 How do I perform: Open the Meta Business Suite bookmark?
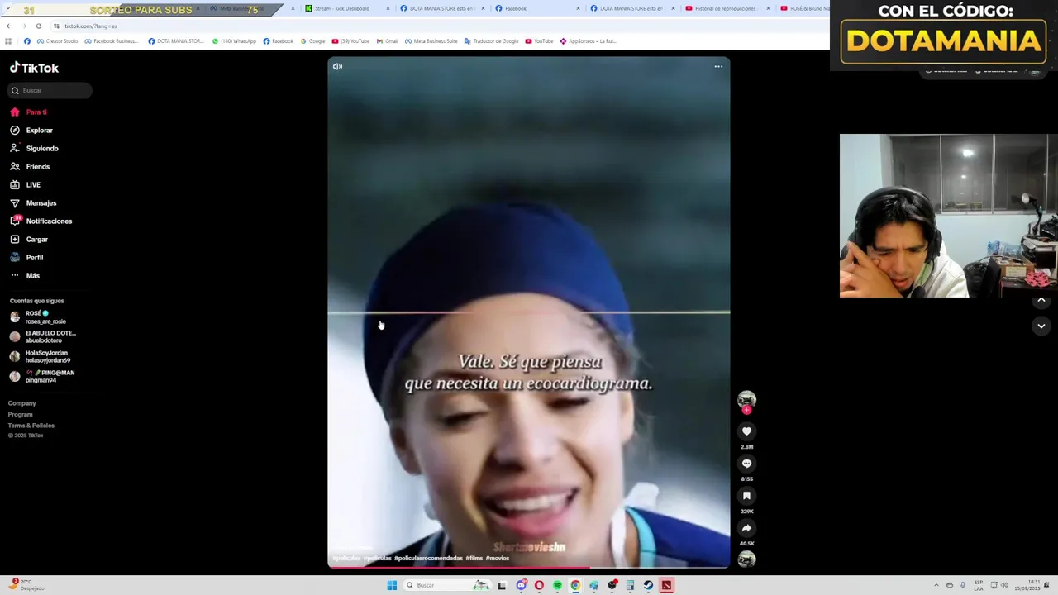click(x=431, y=41)
